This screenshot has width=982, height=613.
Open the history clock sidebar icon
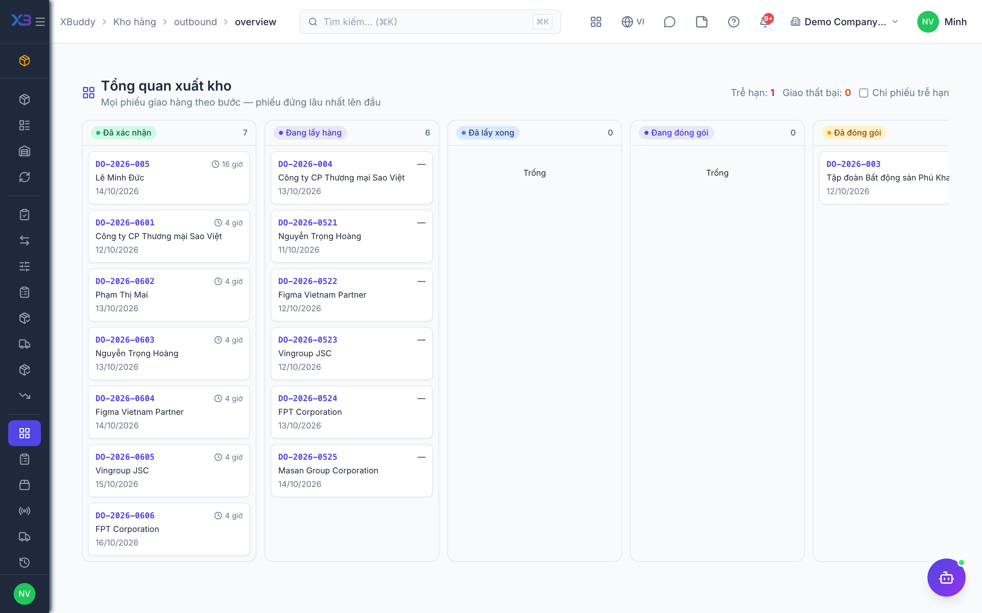[x=24, y=562]
